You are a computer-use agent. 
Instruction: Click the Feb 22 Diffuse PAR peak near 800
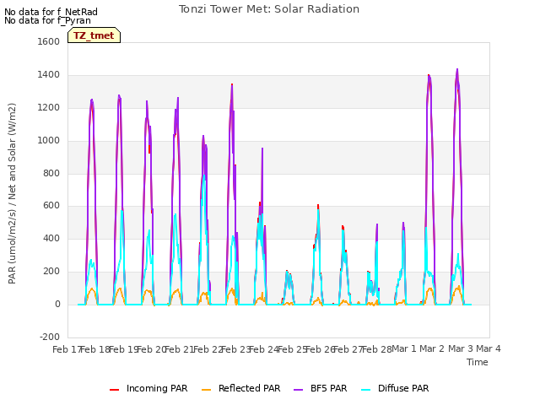tap(204, 175)
